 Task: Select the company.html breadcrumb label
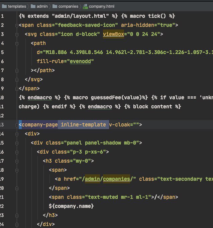[102, 6]
